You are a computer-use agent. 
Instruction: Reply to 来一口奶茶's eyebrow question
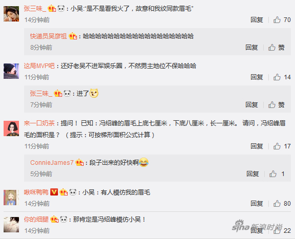point(257,146)
